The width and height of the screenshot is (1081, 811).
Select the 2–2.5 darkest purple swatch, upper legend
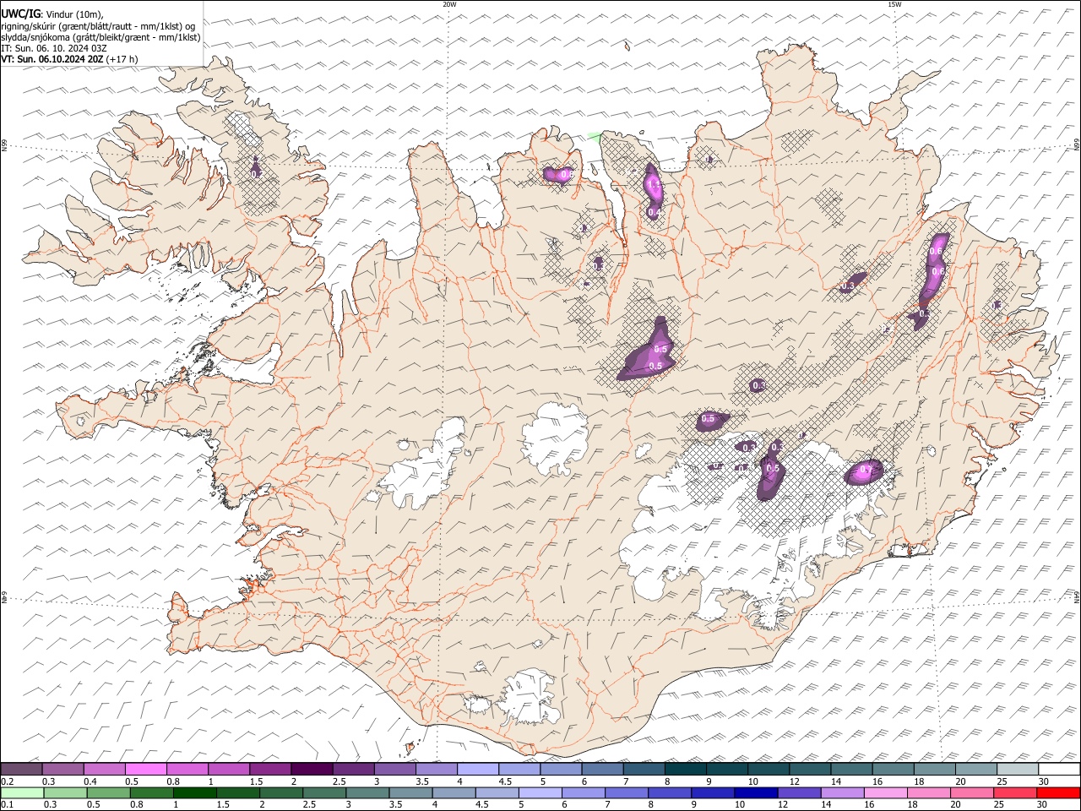[x=312, y=770]
